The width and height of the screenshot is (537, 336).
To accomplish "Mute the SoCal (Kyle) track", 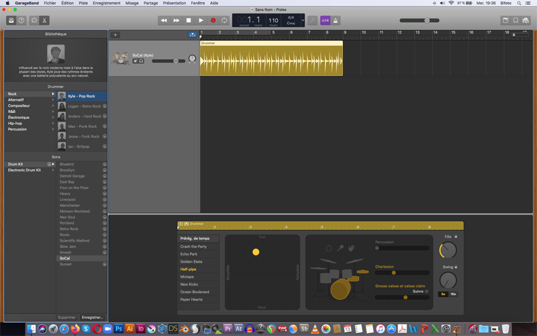I will pos(136,61).
